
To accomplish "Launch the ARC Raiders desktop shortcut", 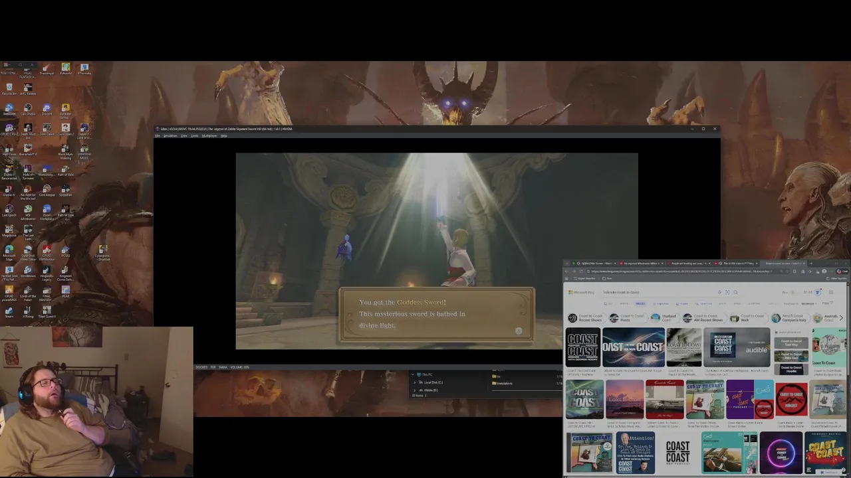I will [x=28, y=88].
